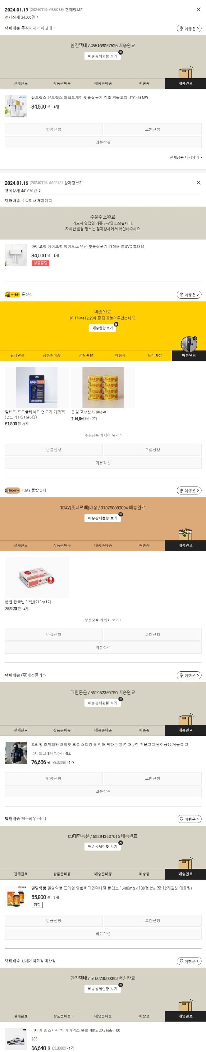Open the 동원 고추참치 product thumbnail

tap(103, 387)
